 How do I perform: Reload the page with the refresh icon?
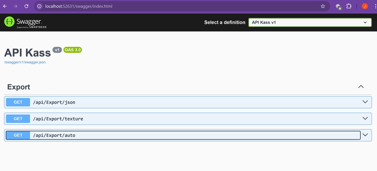coord(27,6)
